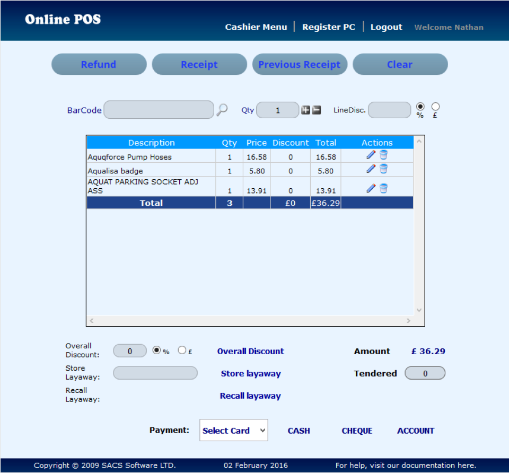This screenshot has width=509, height=473.
Task: Delete the AQUAT PARKING SOCKET item
Action: tap(383, 188)
